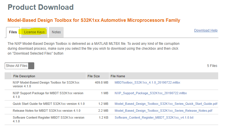The height and width of the screenshot is (137, 230).
Task: Open the Series Release Notes PDF link
Action: point(163,111)
